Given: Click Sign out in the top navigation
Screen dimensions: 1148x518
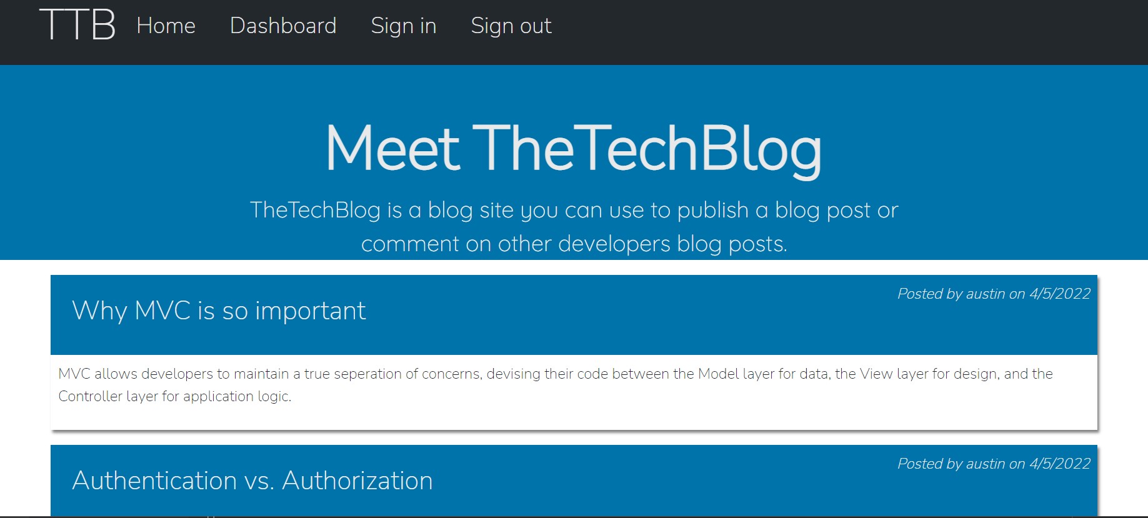Looking at the screenshot, I should pos(511,26).
